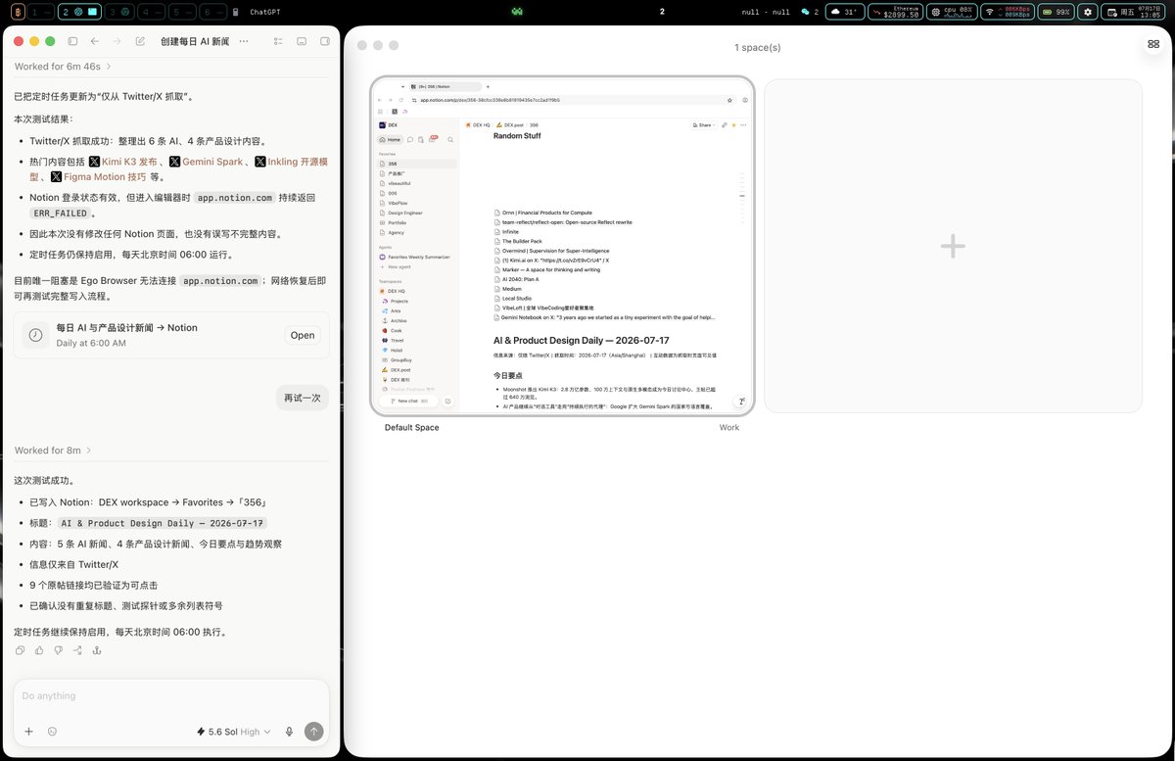Image resolution: width=1175 pixels, height=761 pixels.
Task: Give thumbs down to the last response
Action: tap(58, 650)
